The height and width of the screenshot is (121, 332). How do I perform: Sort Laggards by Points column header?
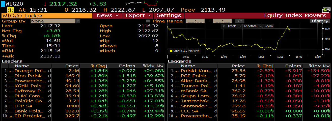288,66
